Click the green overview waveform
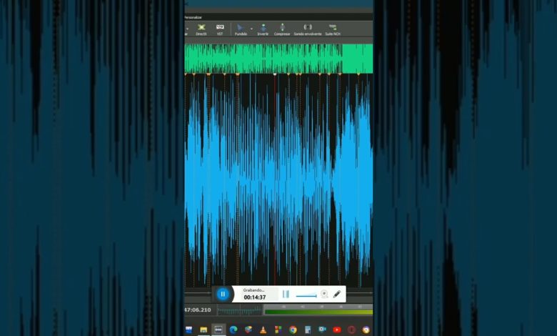557x336 pixels. click(x=278, y=58)
